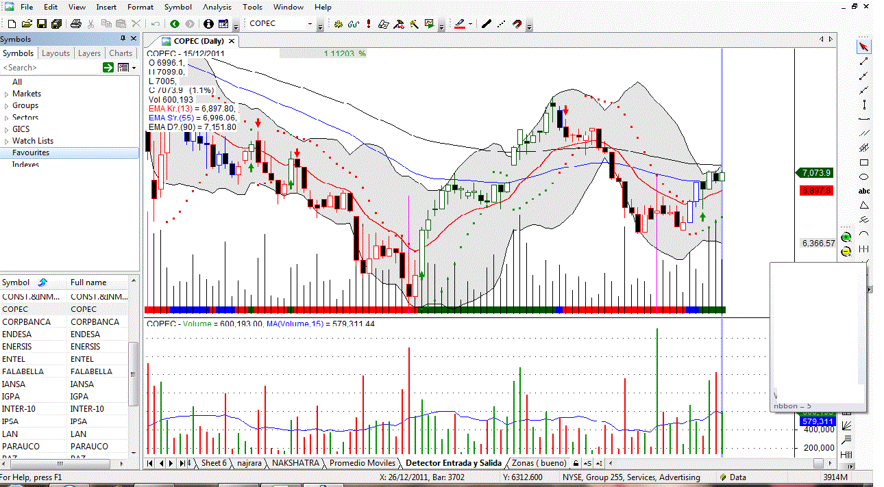Click the New document icon
This screenshot has width=884, height=487.
[12, 23]
